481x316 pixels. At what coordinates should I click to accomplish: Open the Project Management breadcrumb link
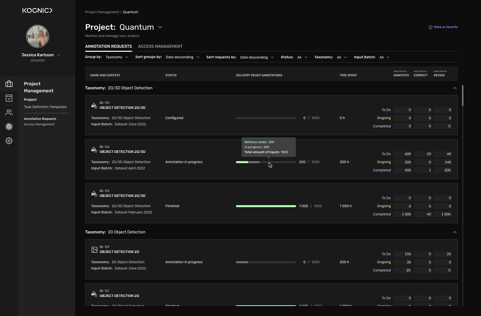[102, 12]
